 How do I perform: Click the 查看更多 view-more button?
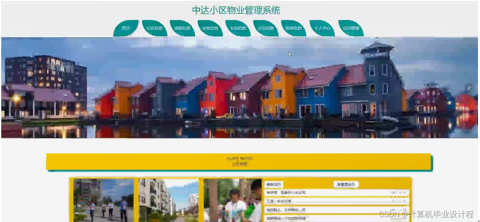click(x=346, y=184)
